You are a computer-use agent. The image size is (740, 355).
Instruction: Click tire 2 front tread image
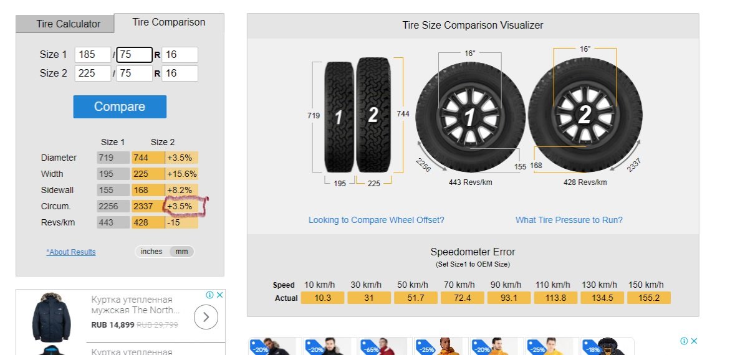tap(373, 115)
